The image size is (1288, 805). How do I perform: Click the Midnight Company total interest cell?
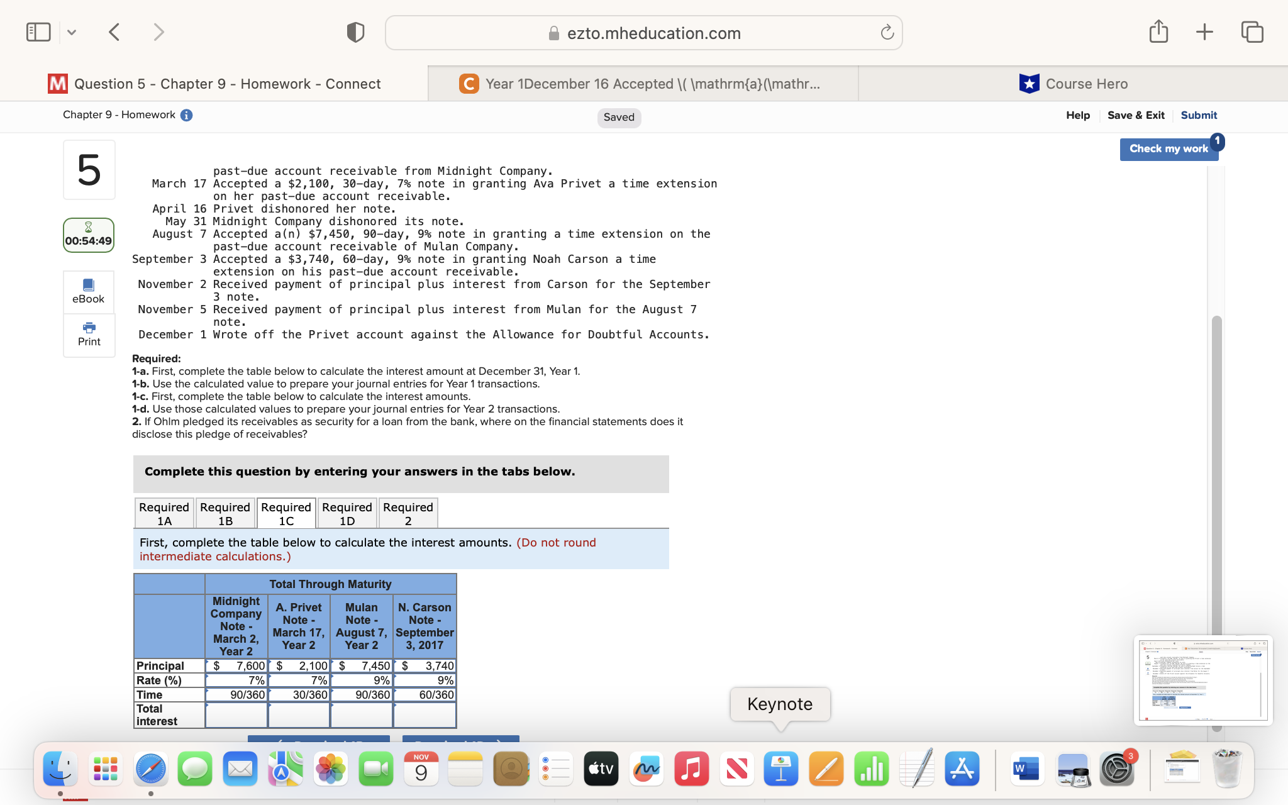236,715
